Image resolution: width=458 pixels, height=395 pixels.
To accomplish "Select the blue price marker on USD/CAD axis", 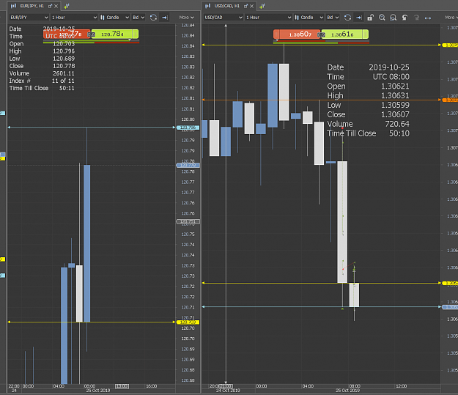I will pos(450,307).
